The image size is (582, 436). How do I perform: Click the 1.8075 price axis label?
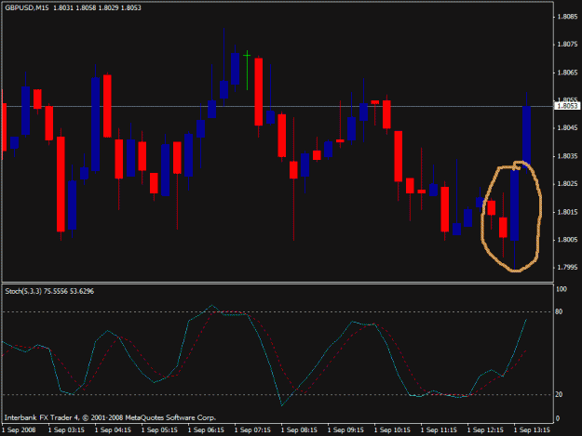click(567, 45)
